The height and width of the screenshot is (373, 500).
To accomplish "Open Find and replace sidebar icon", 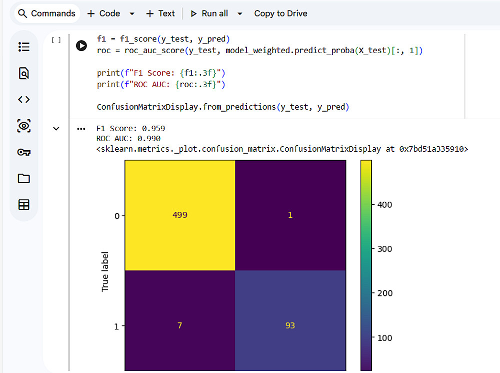I will [23, 74].
